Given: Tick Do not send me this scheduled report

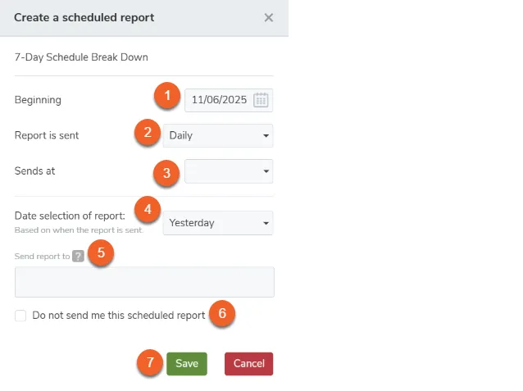Looking at the screenshot, I should point(20,316).
